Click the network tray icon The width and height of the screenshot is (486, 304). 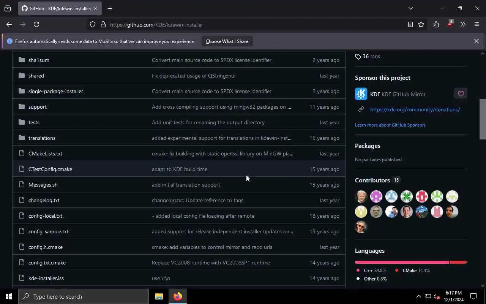[x=428, y=296]
